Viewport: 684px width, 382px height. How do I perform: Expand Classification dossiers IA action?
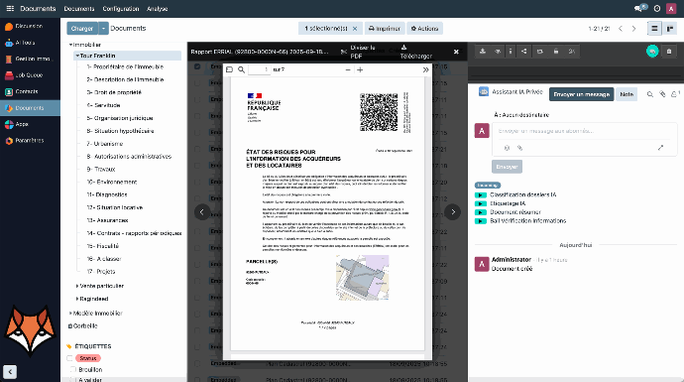pyautogui.click(x=480, y=195)
